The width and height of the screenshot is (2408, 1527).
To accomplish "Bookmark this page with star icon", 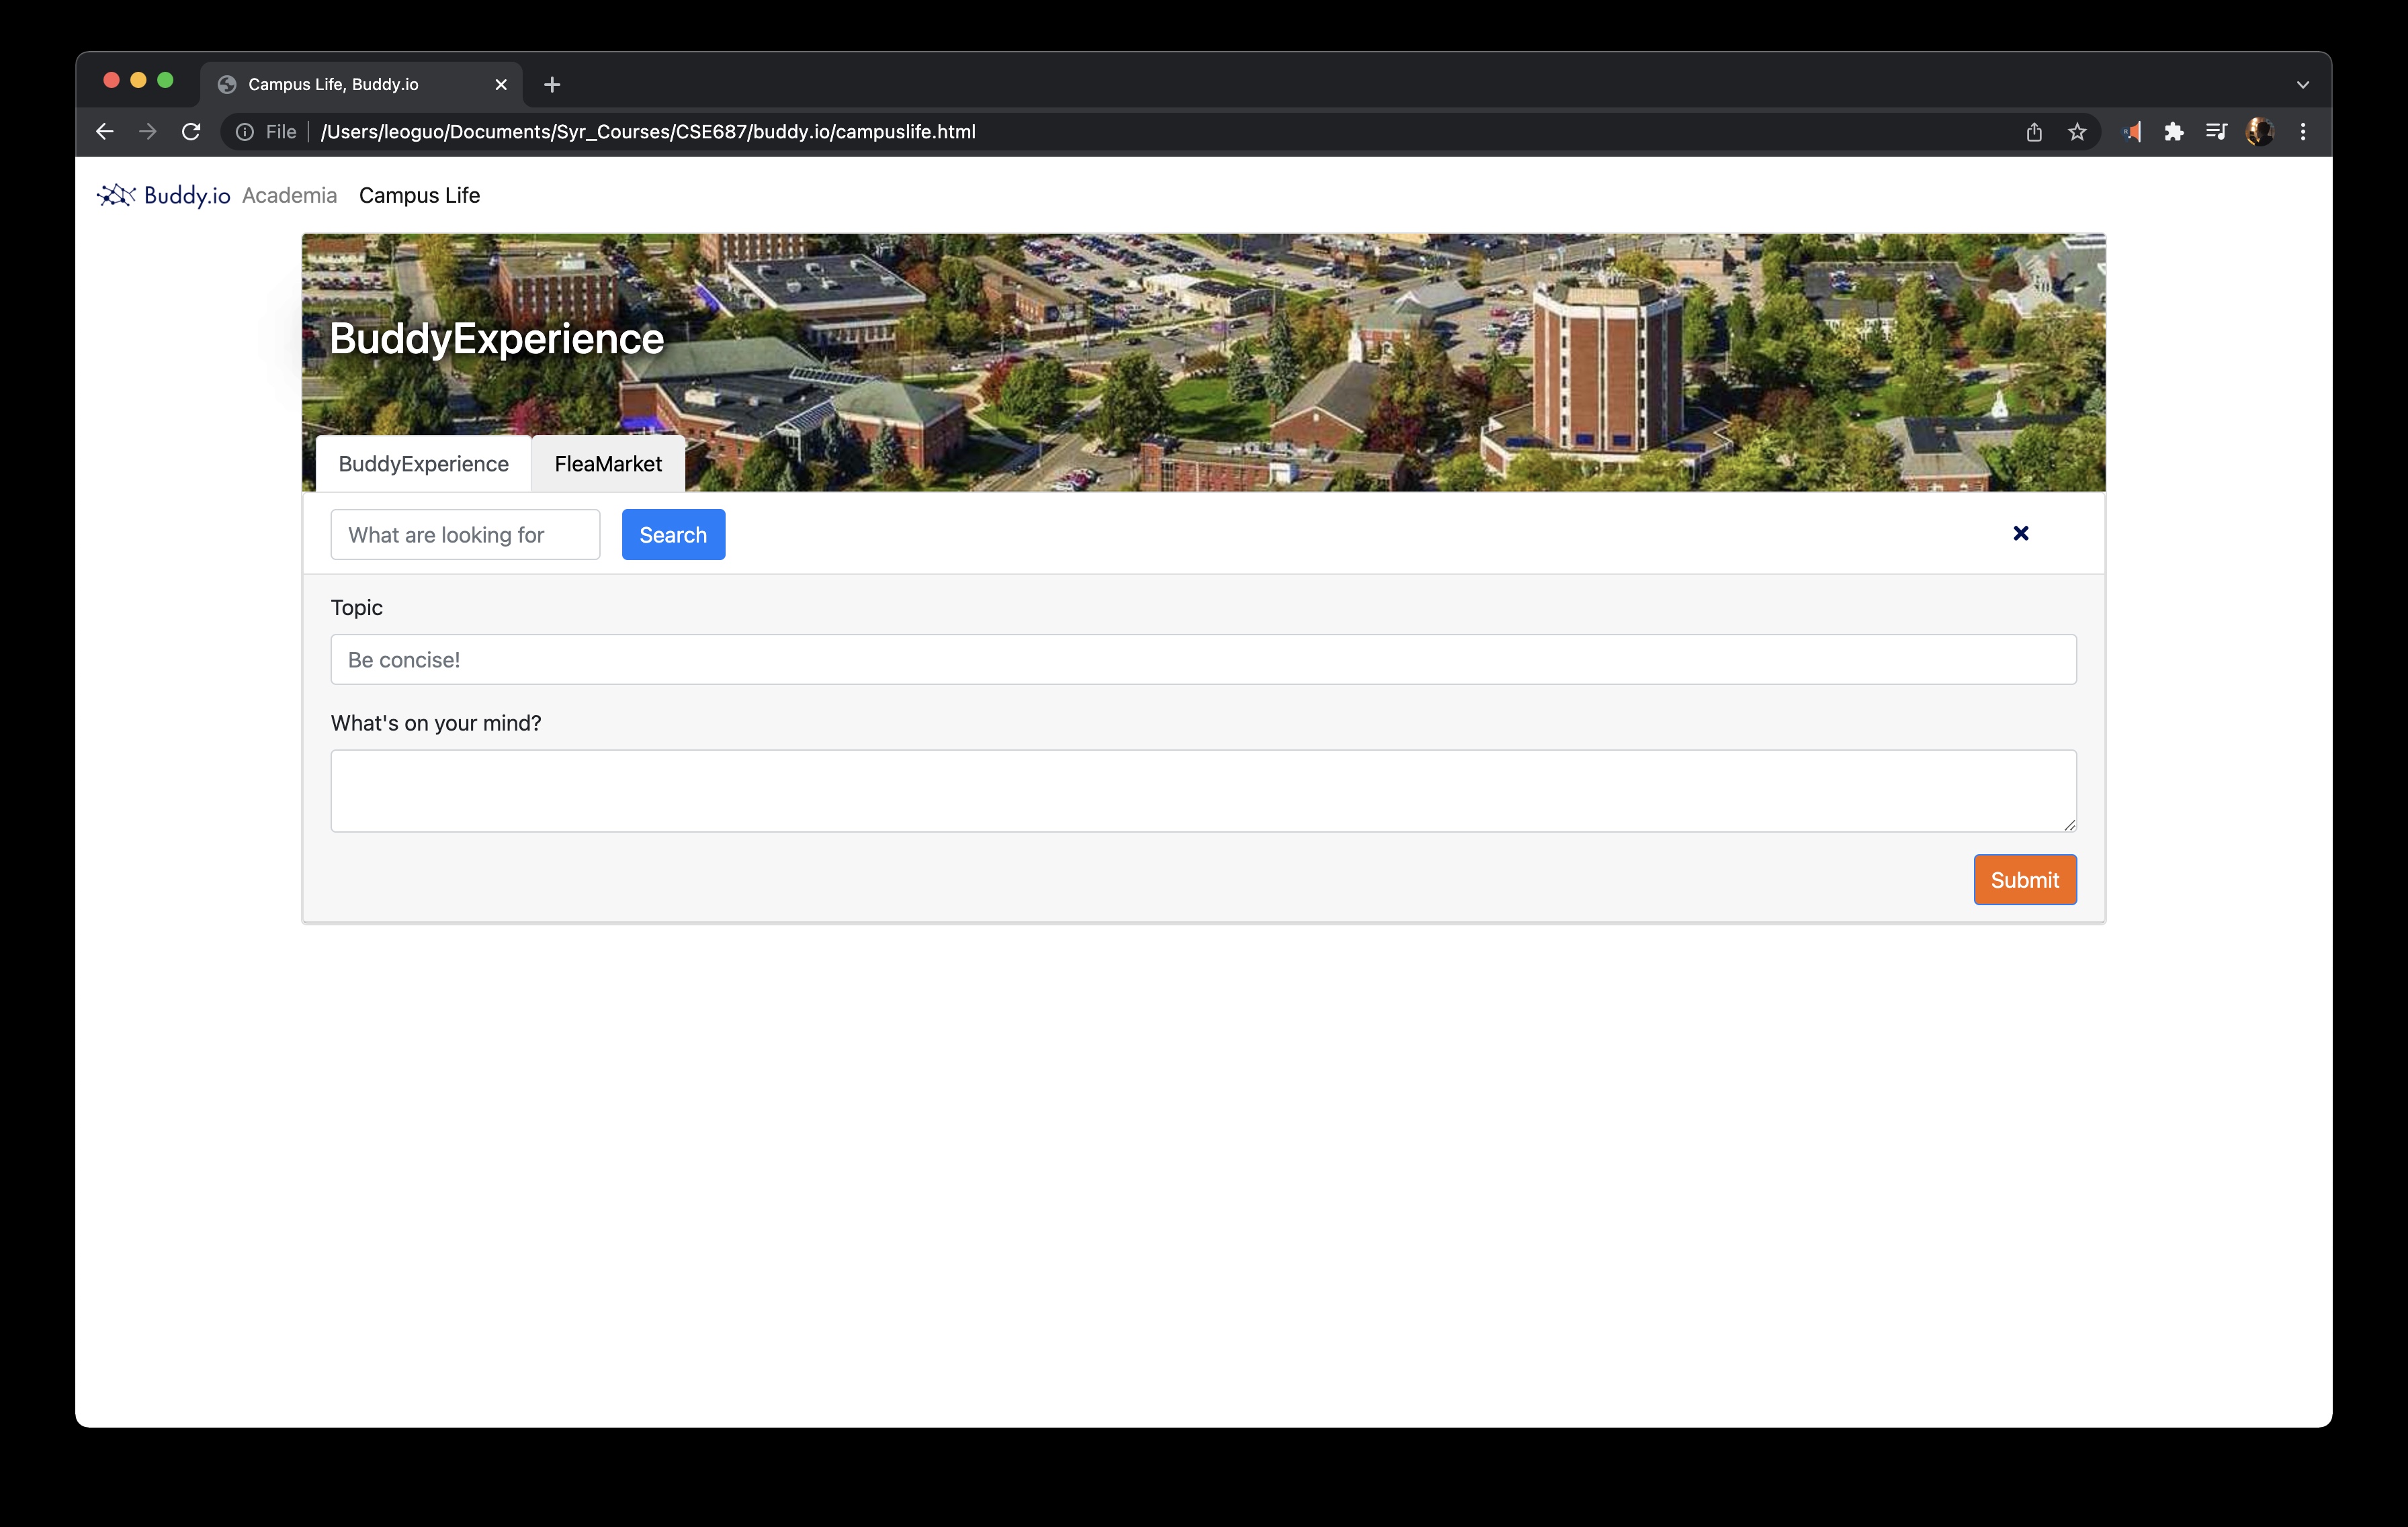I will (x=2077, y=132).
